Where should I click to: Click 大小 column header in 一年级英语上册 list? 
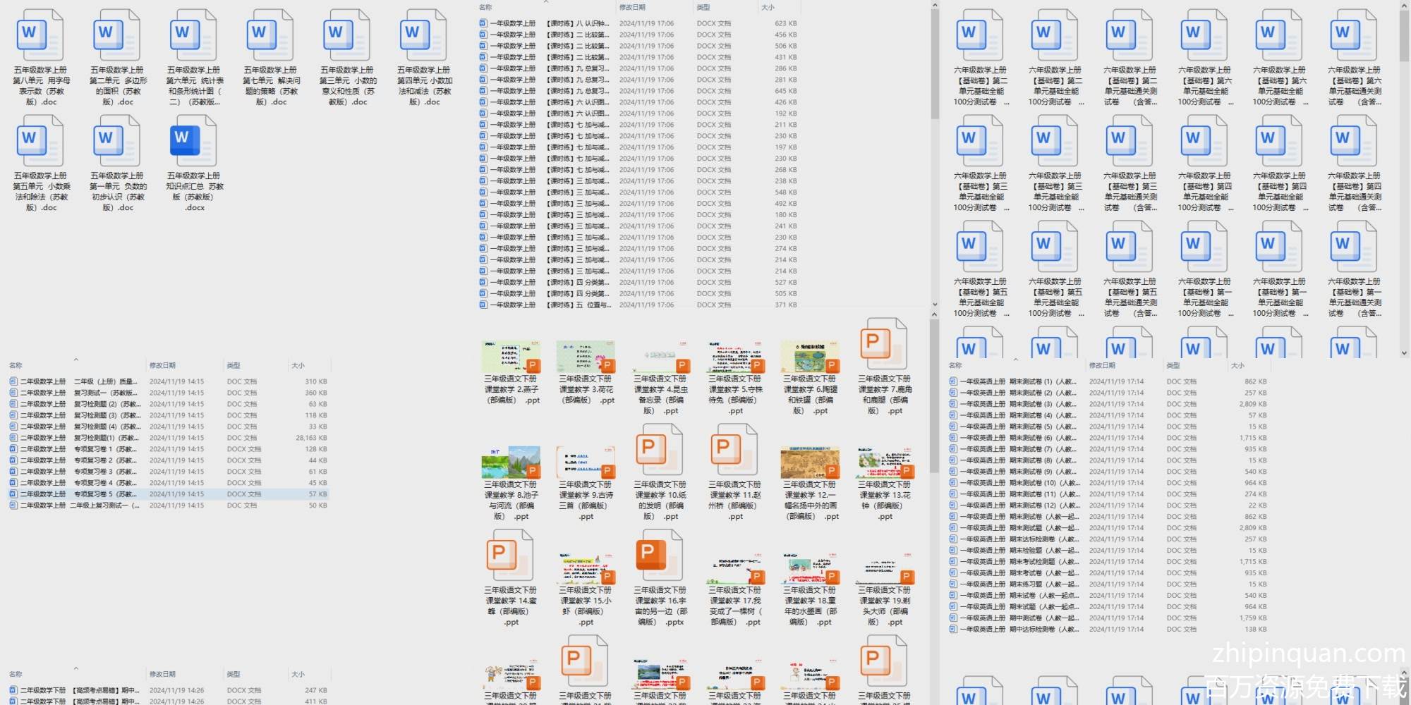pyautogui.click(x=1237, y=365)
